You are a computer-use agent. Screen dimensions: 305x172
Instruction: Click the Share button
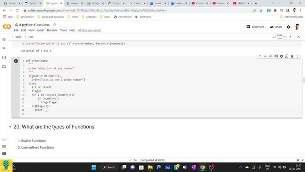tap(276, 27)
